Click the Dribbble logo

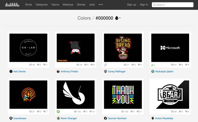tap(12, 5)
